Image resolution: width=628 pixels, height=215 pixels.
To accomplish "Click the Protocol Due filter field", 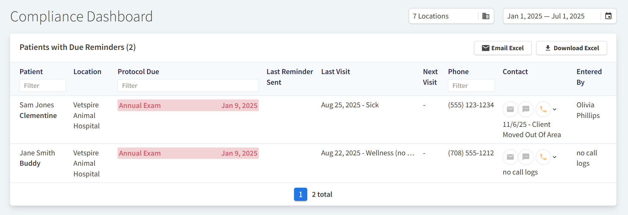I will tap(188, 85).
